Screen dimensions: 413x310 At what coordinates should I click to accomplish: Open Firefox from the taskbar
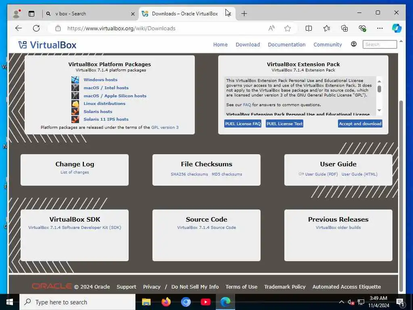tap(166, 302)
